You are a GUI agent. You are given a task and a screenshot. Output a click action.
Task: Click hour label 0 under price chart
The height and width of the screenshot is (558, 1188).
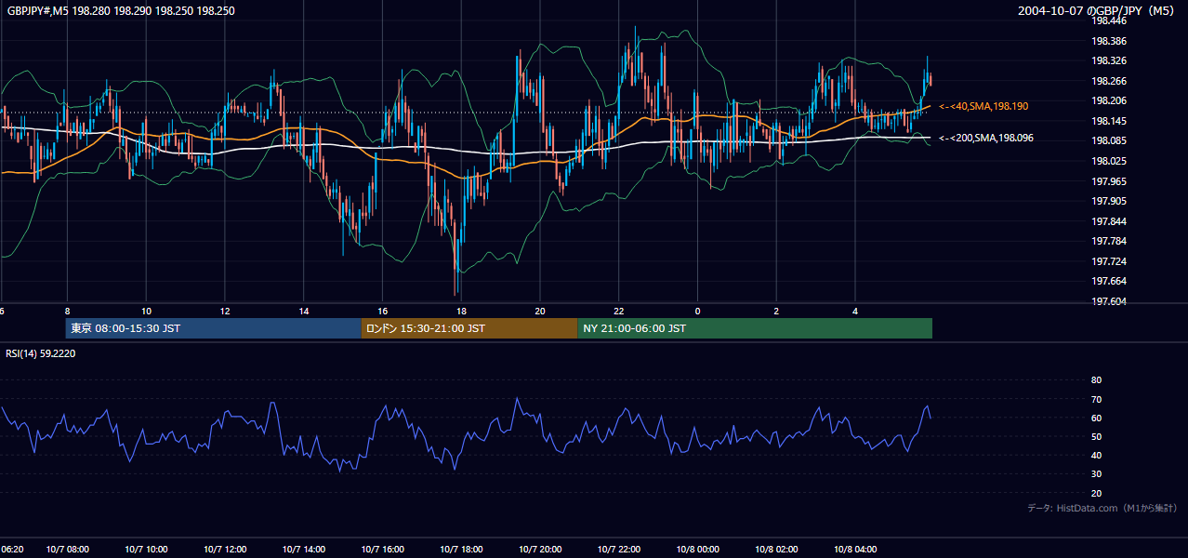(x=697, y=311)
